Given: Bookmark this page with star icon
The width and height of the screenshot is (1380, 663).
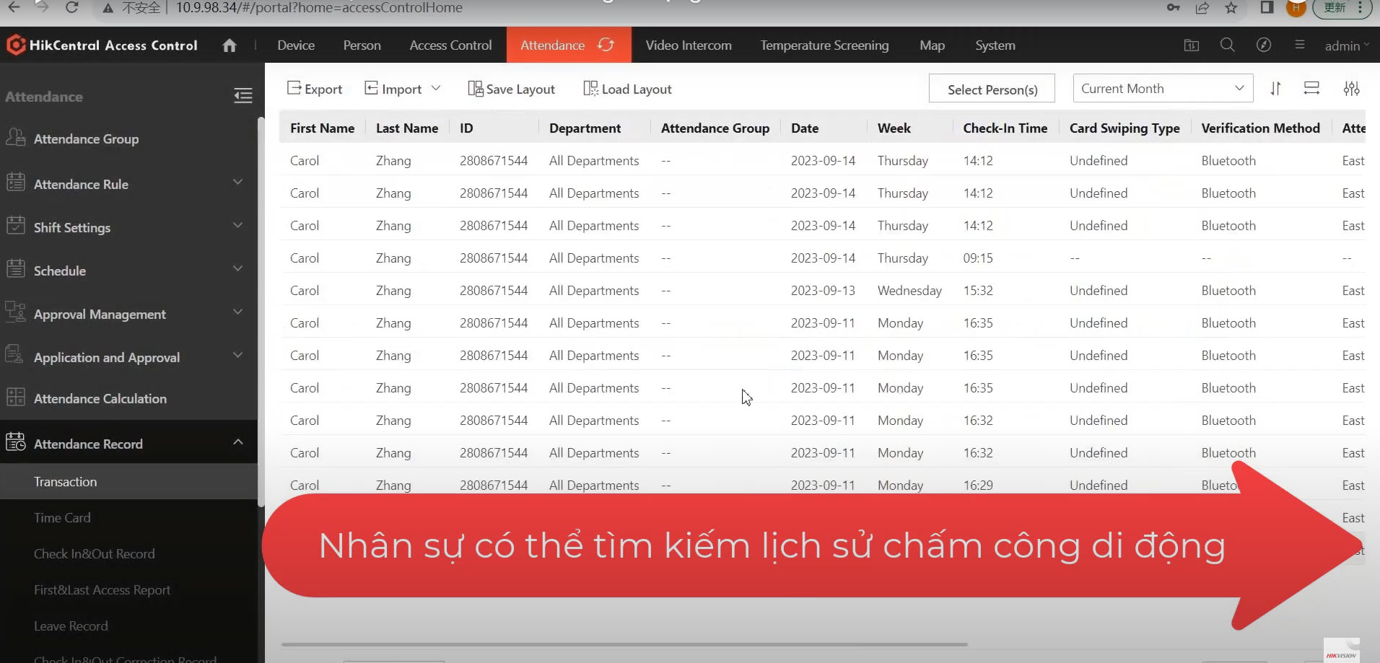Looking at the screenshot, I should (x=1231, y=8).
